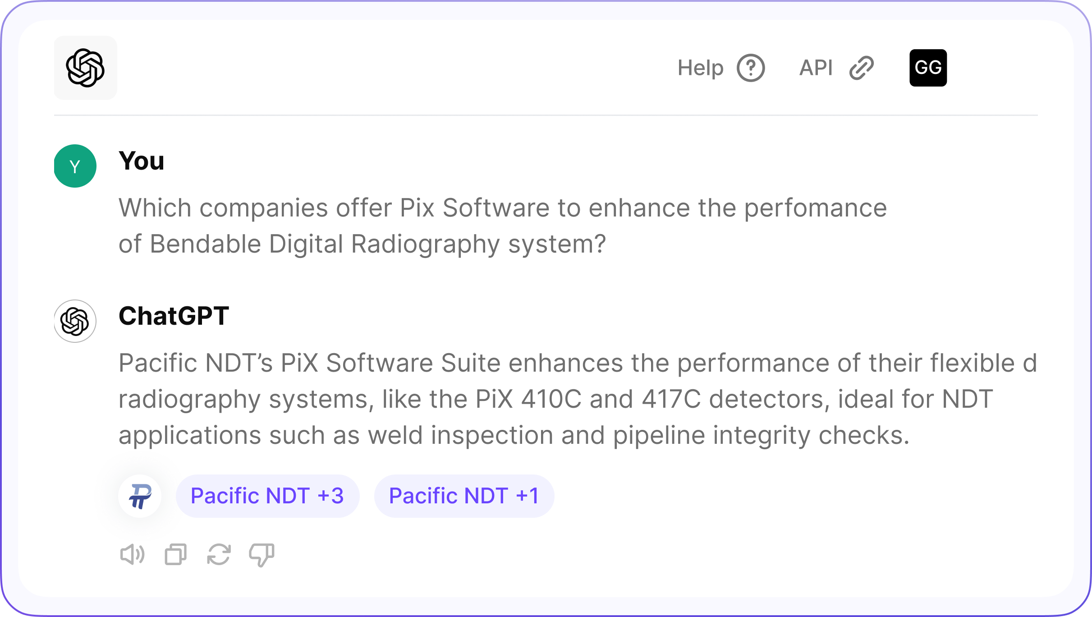Click the green Y user avatar
Viewport: 1092px width, 617px height.
point(75,166)
